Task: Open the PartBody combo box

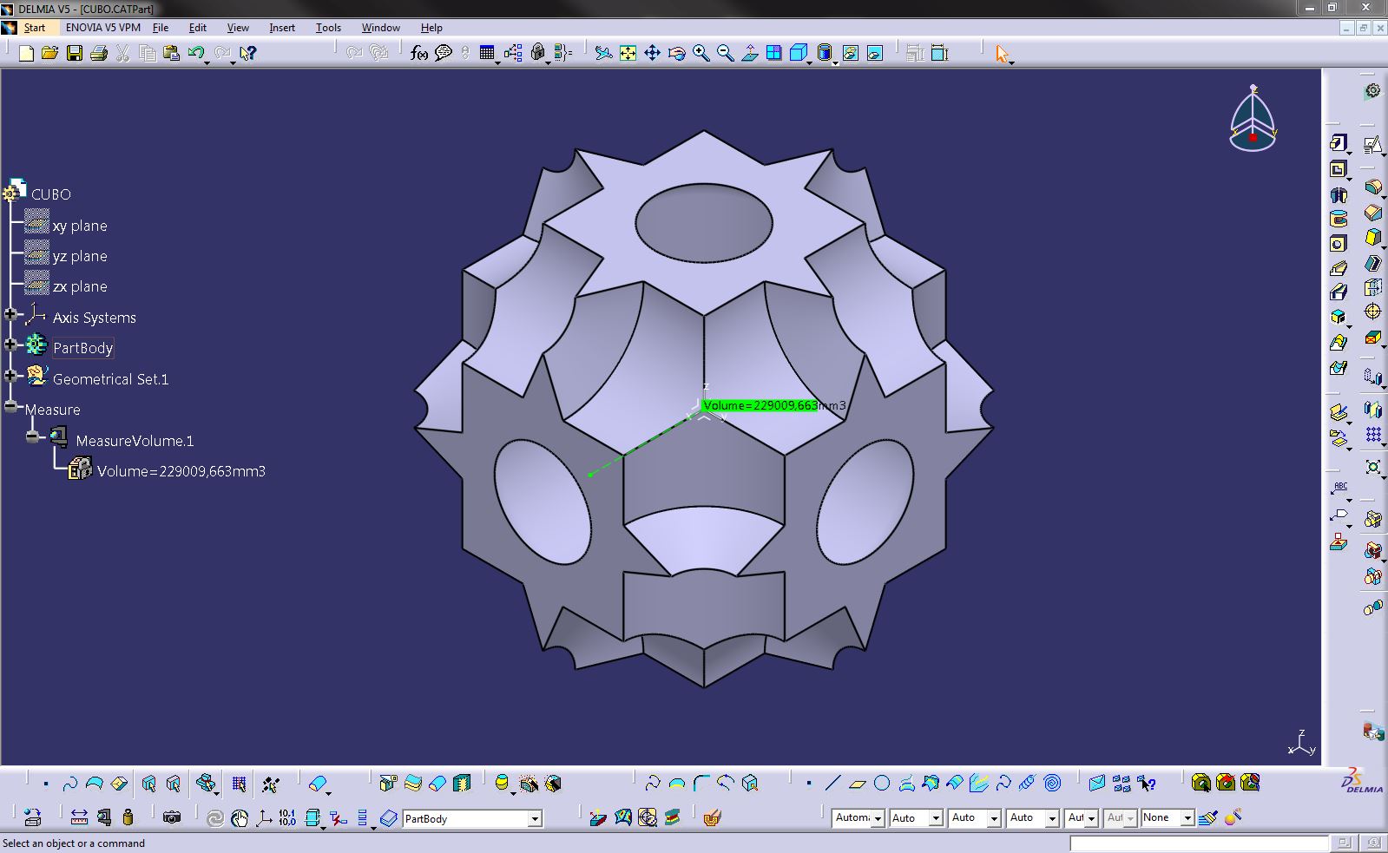Action: 473,818
